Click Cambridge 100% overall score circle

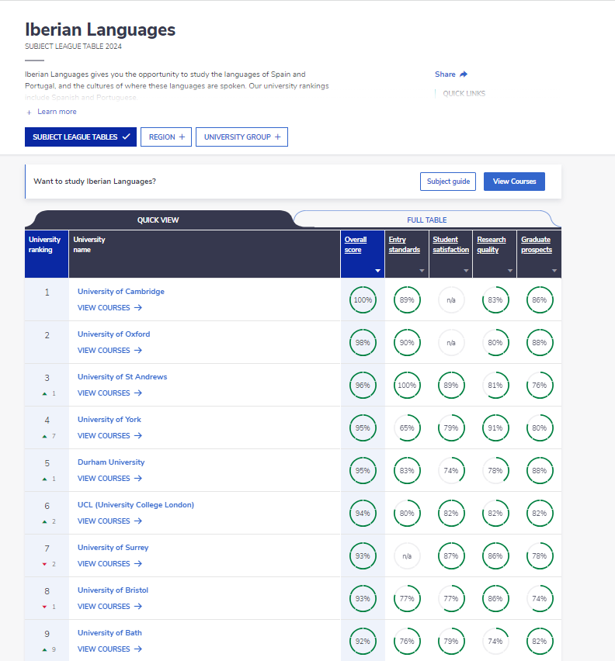pos(363,299)
